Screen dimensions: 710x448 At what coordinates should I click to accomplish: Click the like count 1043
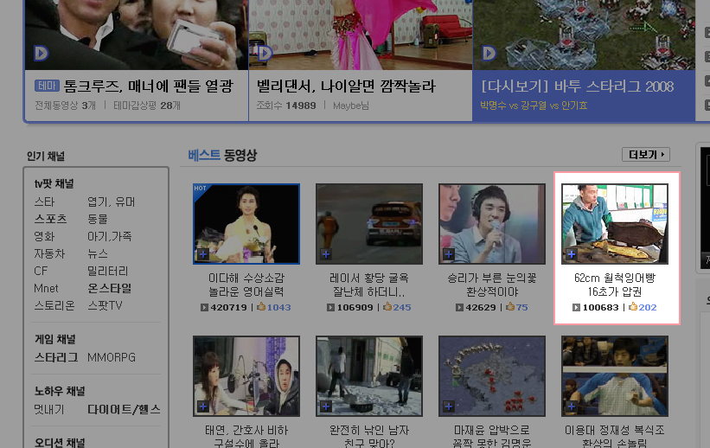(x=279, y=307)
